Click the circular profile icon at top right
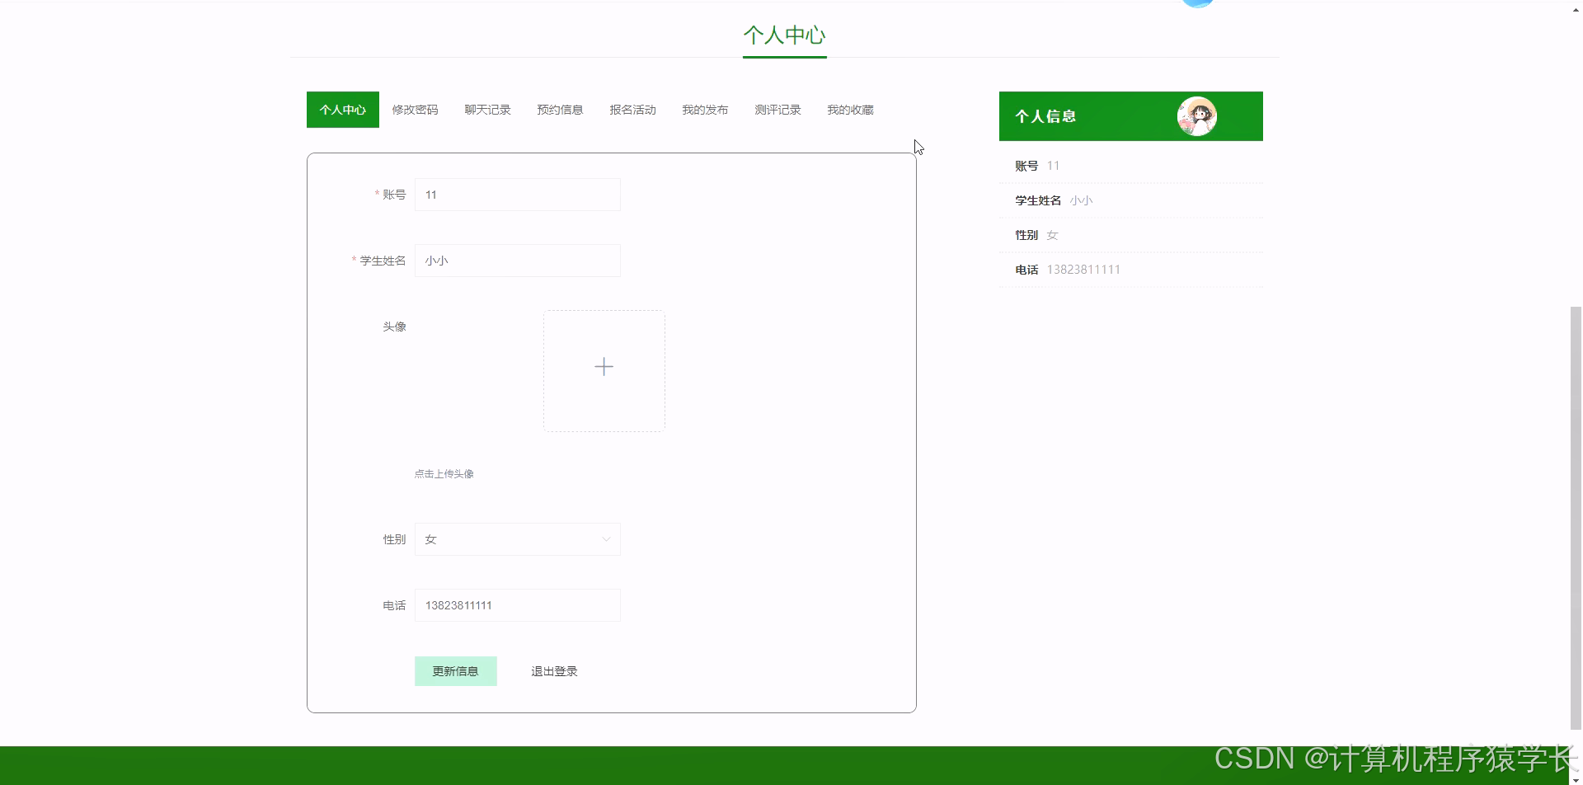This screenshot has height=785, width=1583. [x=1198, y=4]
